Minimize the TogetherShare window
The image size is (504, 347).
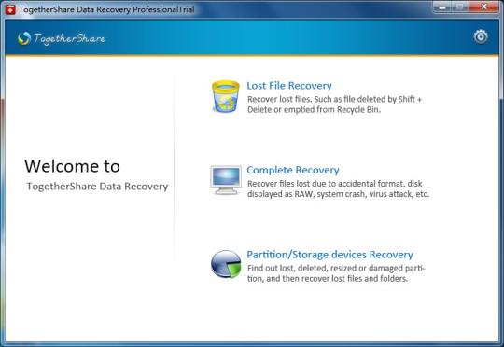pyautogui.click(x=443, y=7)
